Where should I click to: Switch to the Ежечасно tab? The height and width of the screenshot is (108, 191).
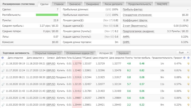click(x=75, y=4)
